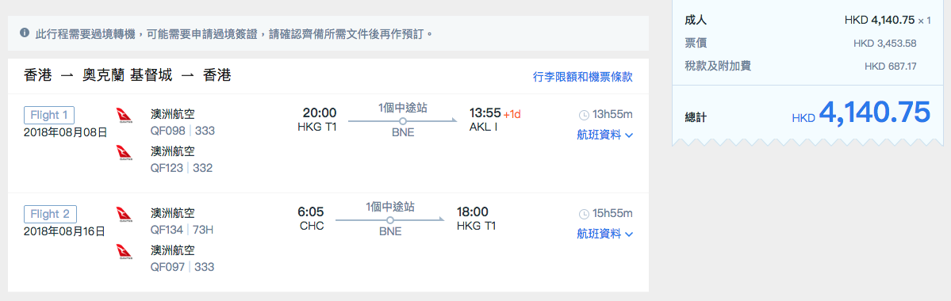Click the Qantas logo beside QF134
The width and height of the screenshot is (951, 301).
click(x=123, y=214)
